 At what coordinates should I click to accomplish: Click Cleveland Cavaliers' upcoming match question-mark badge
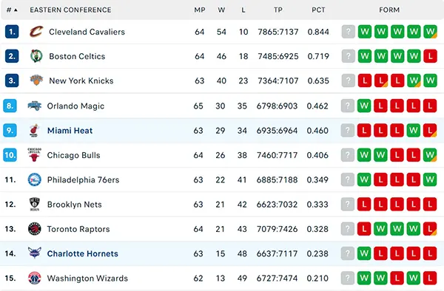[349, 32]
